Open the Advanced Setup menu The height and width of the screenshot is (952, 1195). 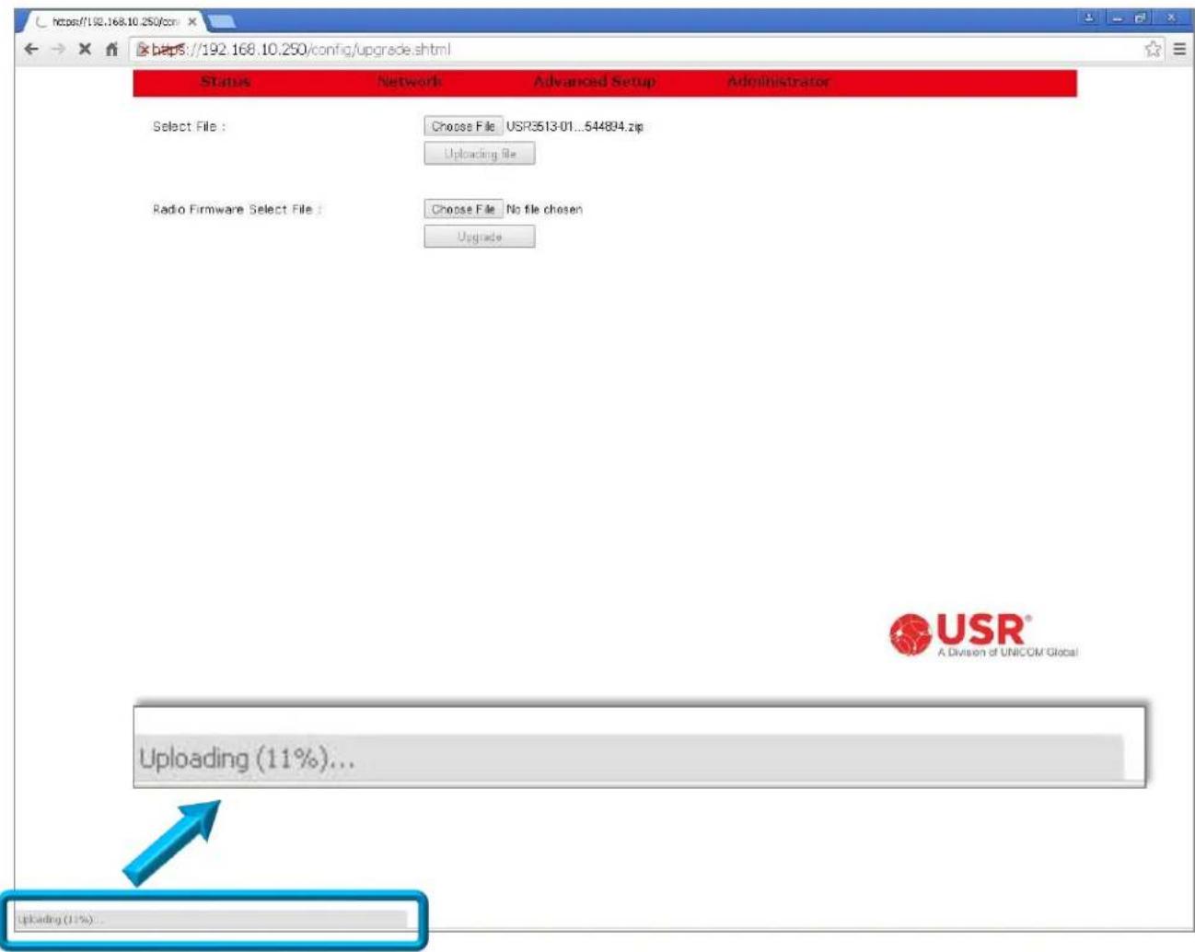[595, 82]
